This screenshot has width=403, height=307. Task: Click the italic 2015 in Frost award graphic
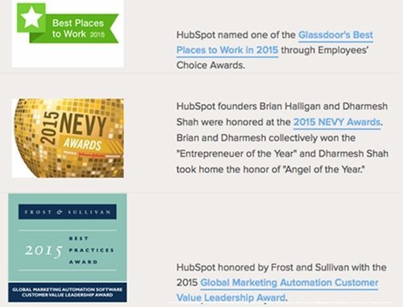point(44,251)
